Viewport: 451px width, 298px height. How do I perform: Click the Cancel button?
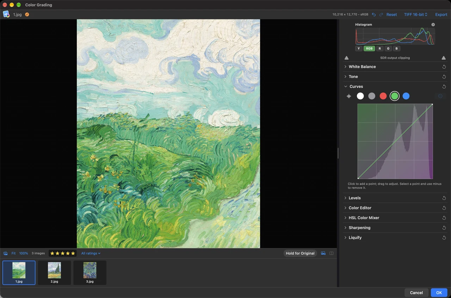tap(416, 293)
